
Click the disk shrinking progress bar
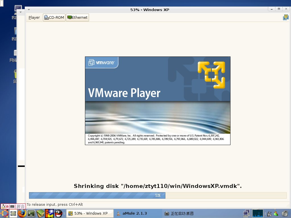[158, 195]
